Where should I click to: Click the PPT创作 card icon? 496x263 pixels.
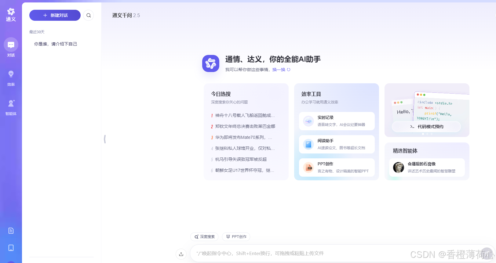[x=308, y=168]
